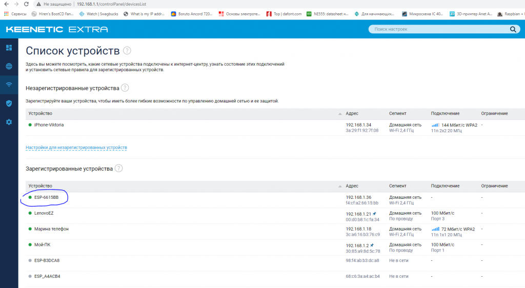525x288 pixels.
Task: Open the ESP-6615BB device entry
Action: click(46, 197)
